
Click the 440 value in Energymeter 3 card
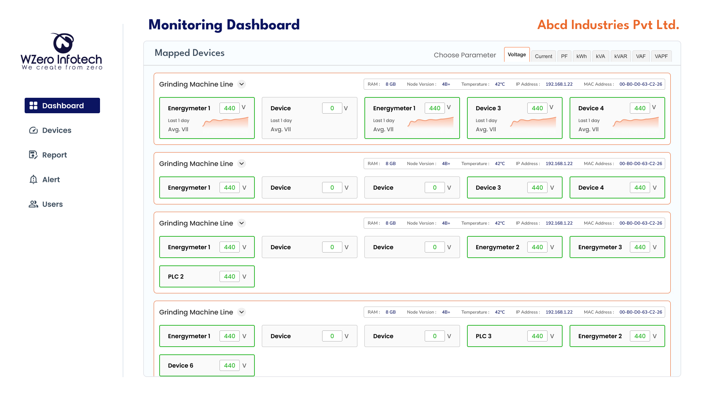(640, 247)
